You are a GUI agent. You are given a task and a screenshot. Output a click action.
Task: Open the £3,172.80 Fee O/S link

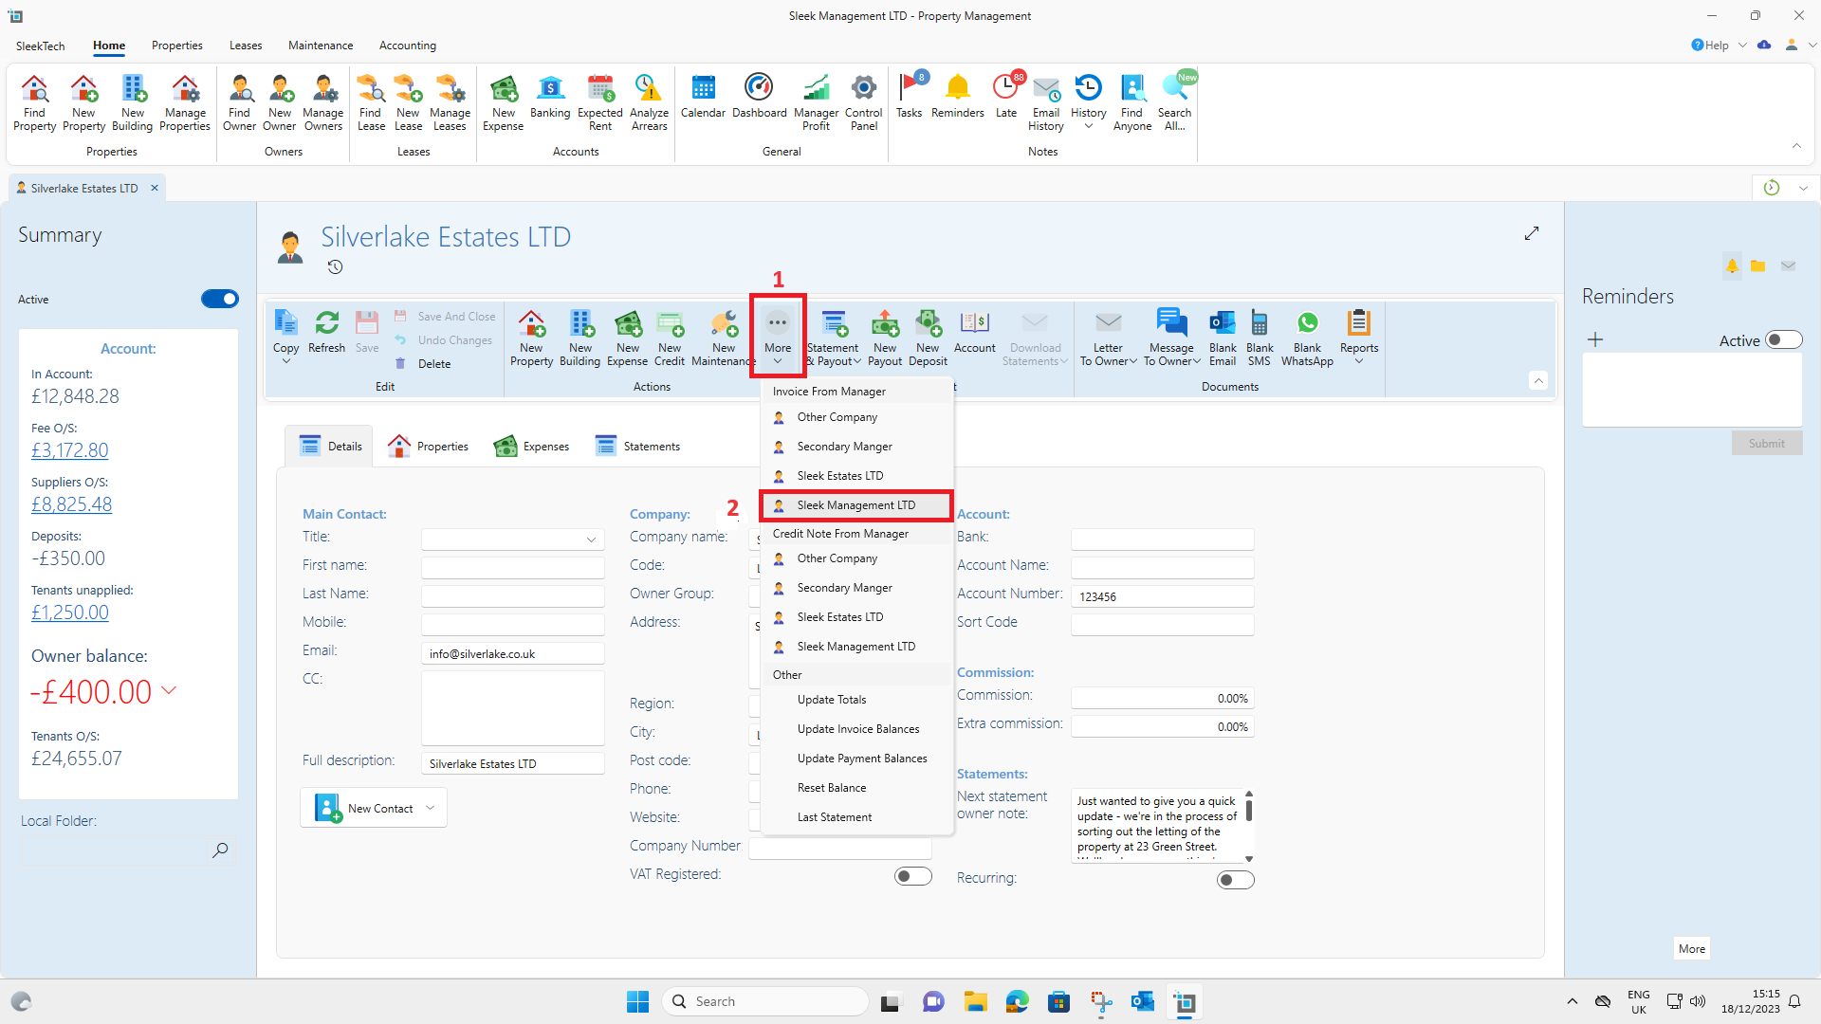click(x=70, y=450)
